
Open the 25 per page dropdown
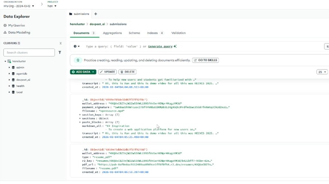click(x=322, y=72)
